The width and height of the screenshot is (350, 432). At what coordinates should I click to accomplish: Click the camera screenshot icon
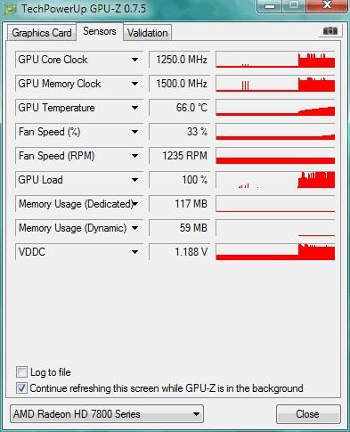click(330, 31)
